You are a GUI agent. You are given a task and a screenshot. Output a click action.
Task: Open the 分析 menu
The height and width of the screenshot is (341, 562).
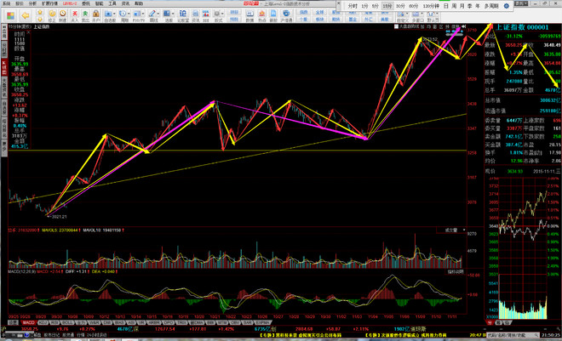coord(32,3)
